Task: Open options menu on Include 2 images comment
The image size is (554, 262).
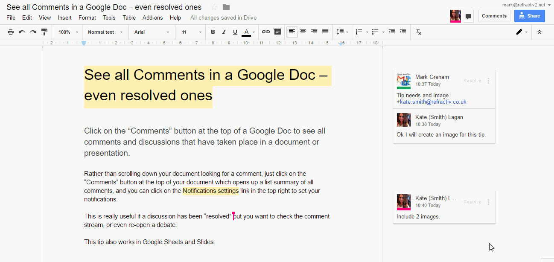Action: coord(489,202)
